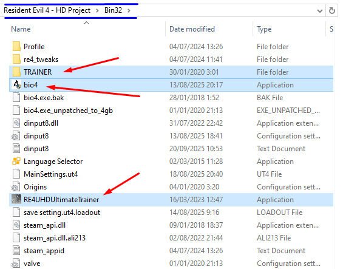This screenshot has height=269, width=343.
Task: Select the re4_tweaks folder name
Action: (x=41, y=60)
